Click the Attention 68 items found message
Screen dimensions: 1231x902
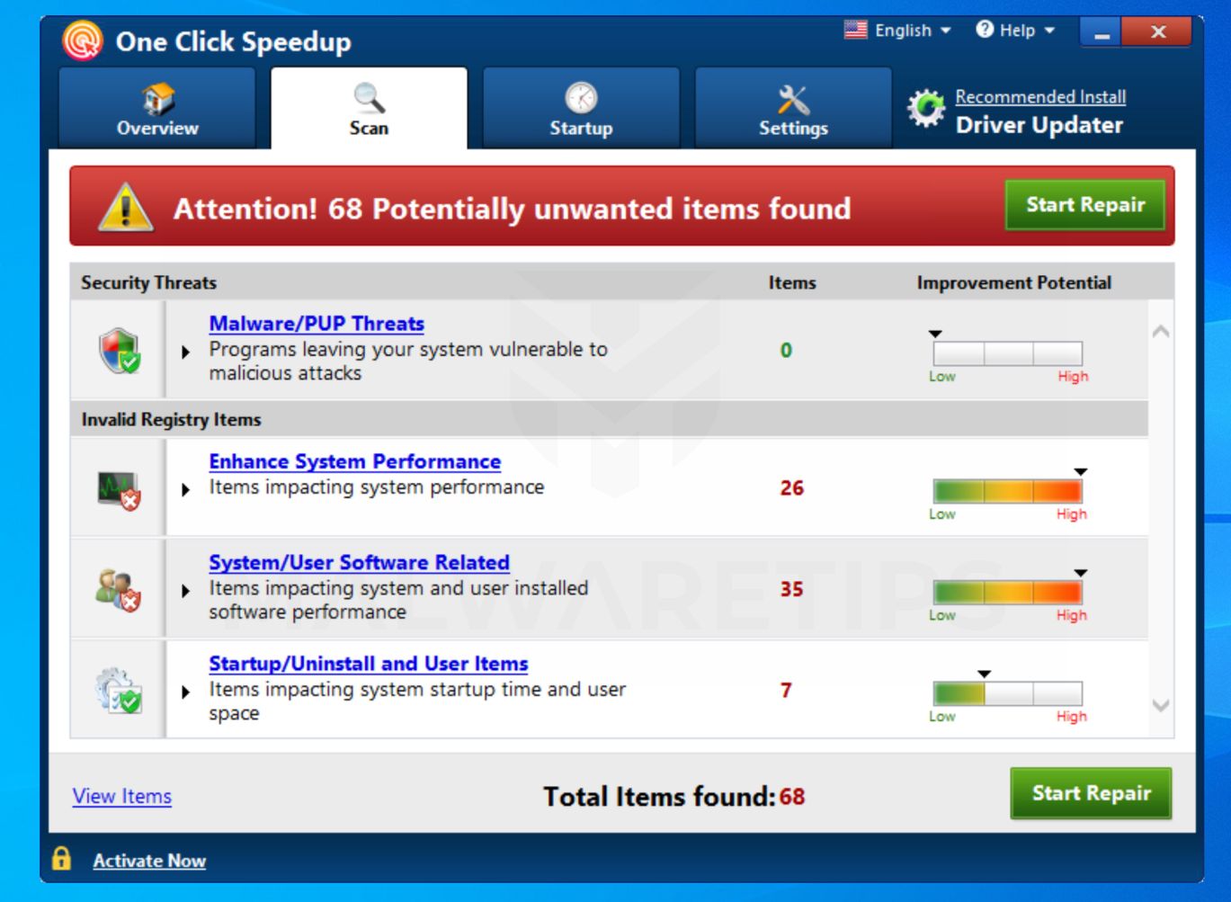(512, 209)
